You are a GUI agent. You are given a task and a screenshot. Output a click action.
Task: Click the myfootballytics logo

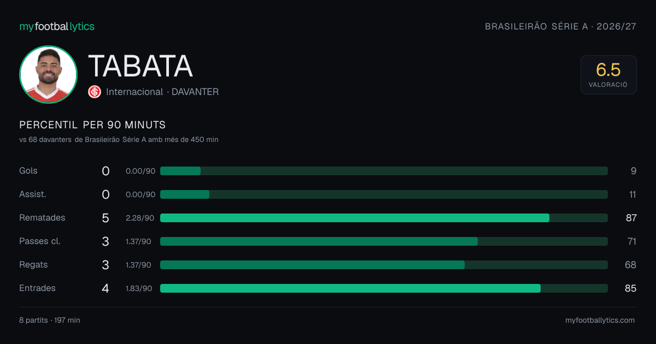(x=57, y=27)
